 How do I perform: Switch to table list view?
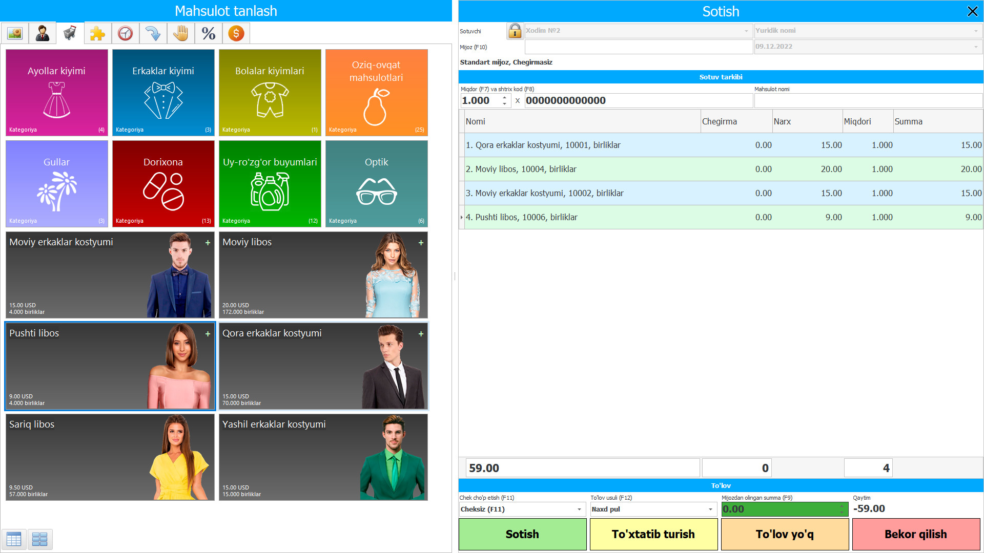14,539
